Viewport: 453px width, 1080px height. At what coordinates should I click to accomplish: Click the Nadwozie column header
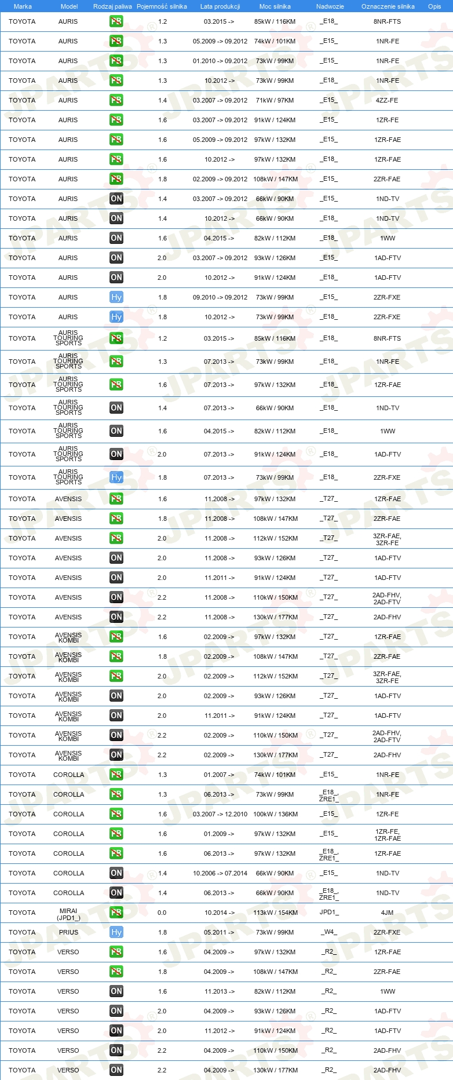330,6
